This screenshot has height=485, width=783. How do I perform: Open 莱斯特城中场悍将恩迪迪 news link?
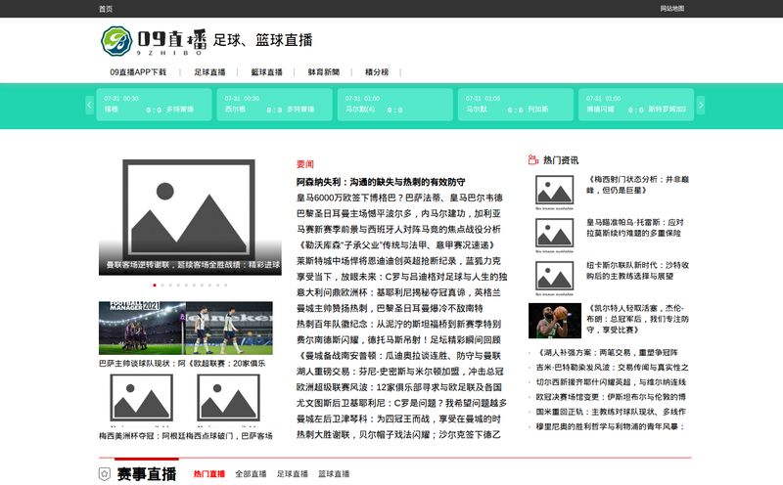[x=398, y=261]
